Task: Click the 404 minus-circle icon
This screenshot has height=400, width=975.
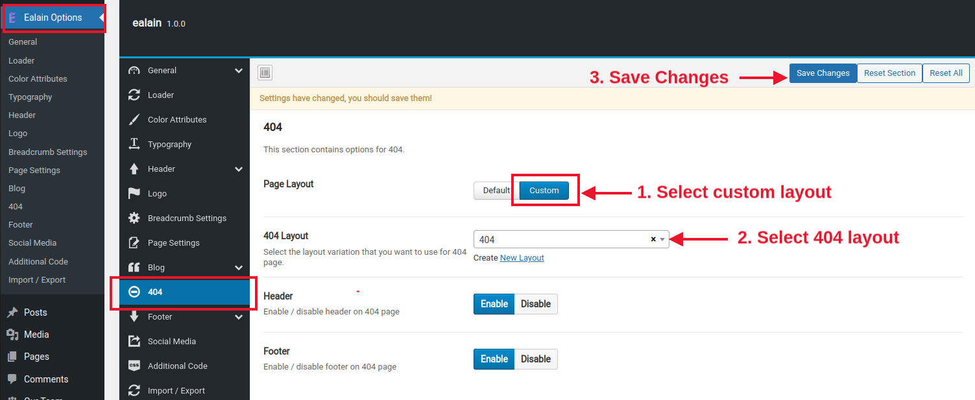Action: tap(134, 292)
